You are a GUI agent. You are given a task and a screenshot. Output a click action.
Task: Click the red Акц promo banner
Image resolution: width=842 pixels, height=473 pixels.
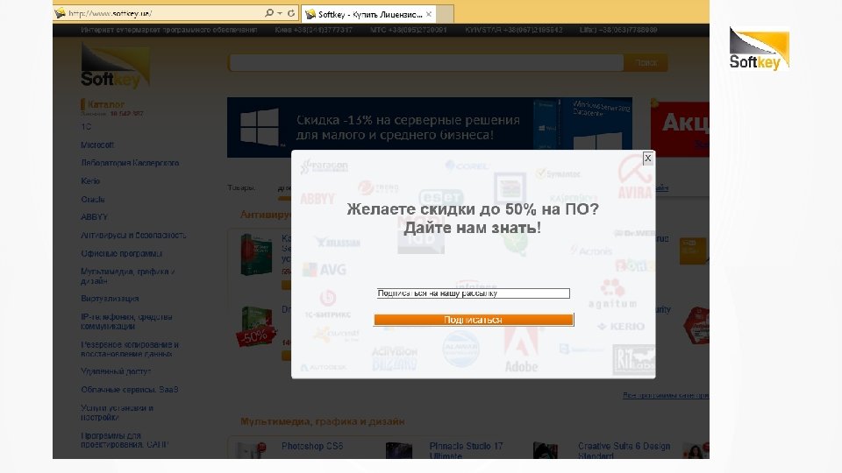tap(680, 128)
